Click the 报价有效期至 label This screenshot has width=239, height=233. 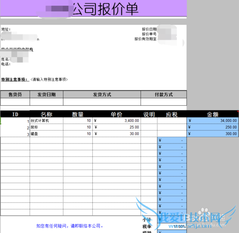[x=145, y=39]
